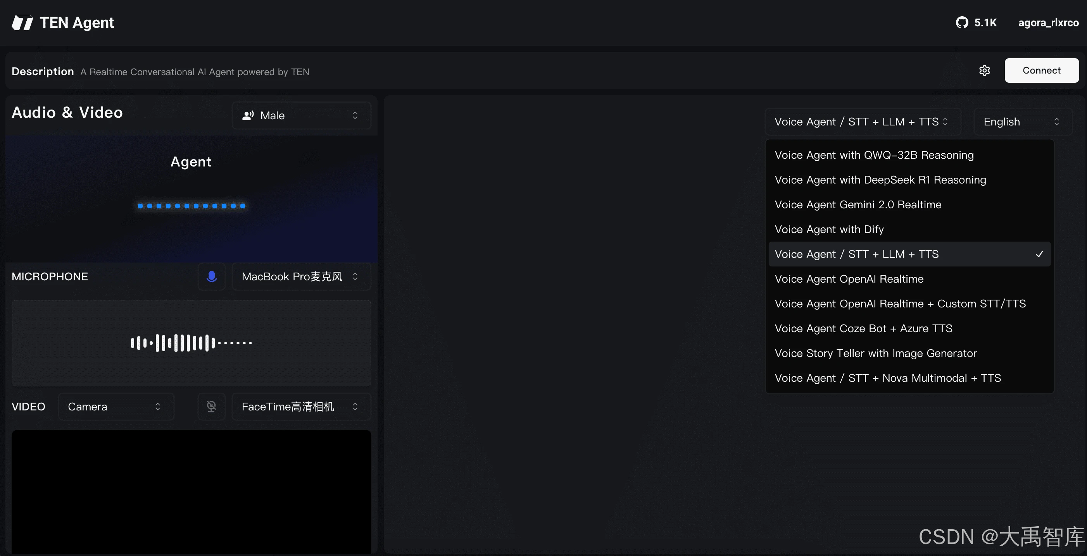
Task: Toggle the microphone mute button
Action: (211, 276)
